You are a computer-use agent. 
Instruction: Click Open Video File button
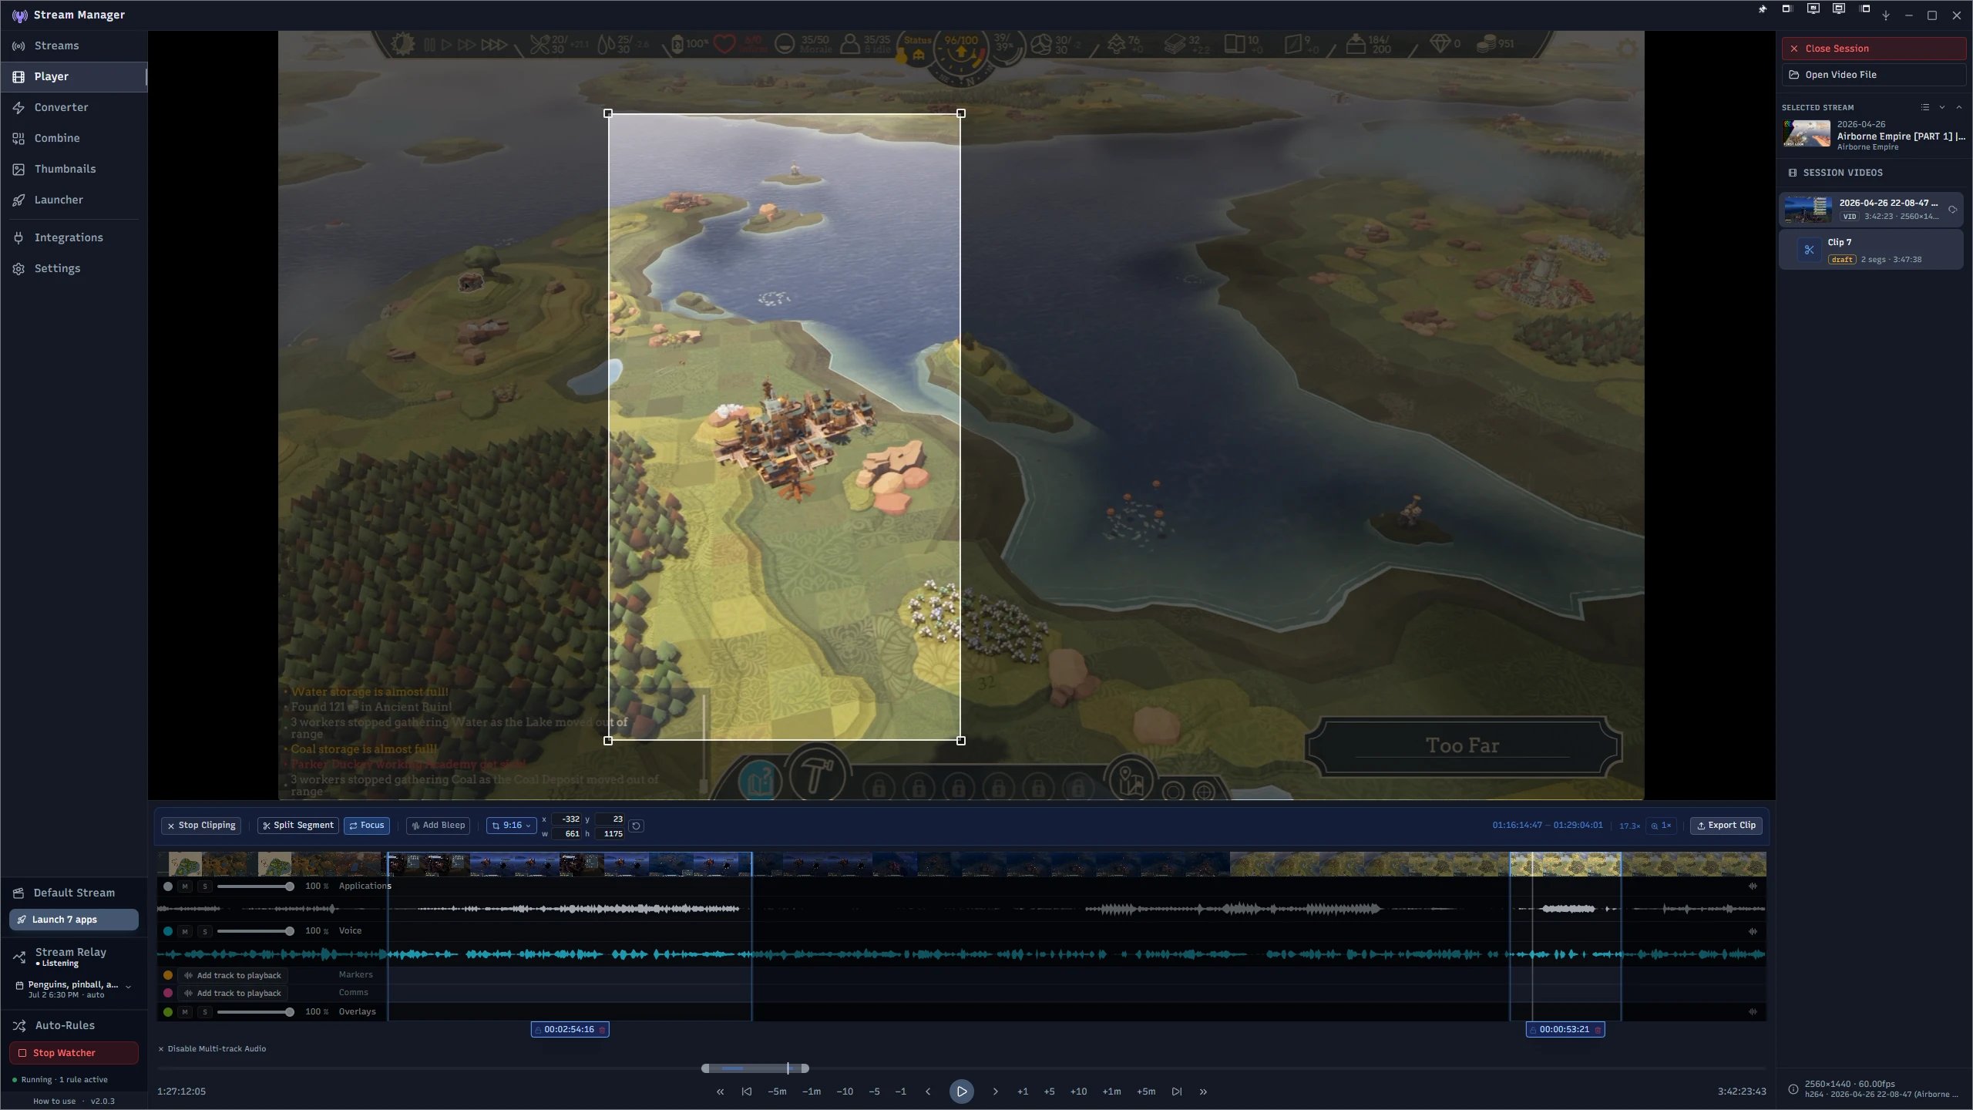coord(1873,75)
